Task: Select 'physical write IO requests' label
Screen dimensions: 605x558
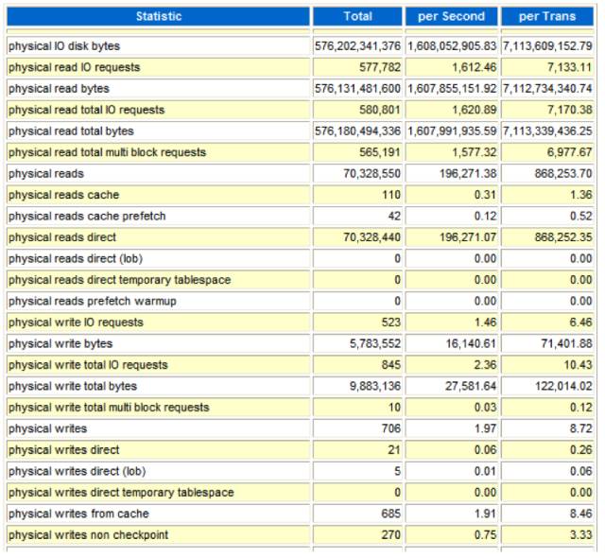Action: (76, 323)
